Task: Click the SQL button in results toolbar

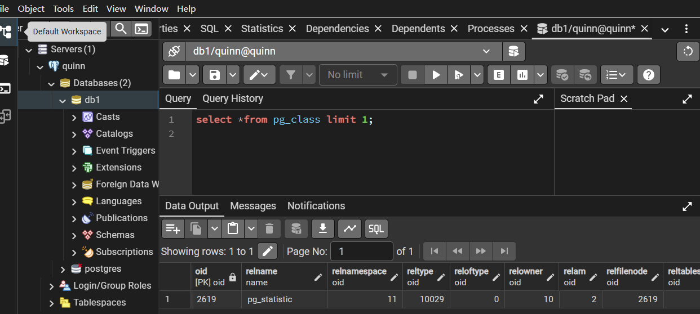Action: [376, 228]
